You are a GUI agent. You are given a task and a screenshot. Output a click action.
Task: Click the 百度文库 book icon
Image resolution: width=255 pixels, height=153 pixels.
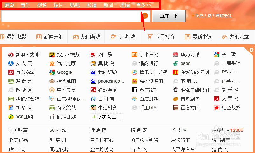pyautogui.click(x=175, y=108)
